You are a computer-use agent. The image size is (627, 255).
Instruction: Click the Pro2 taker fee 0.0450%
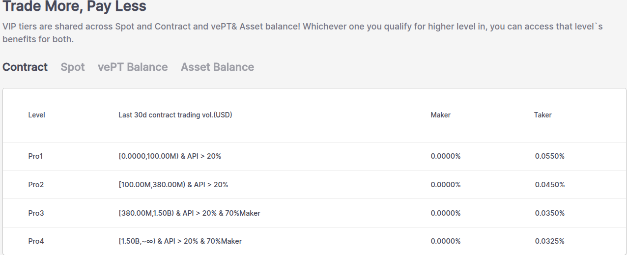549,185
